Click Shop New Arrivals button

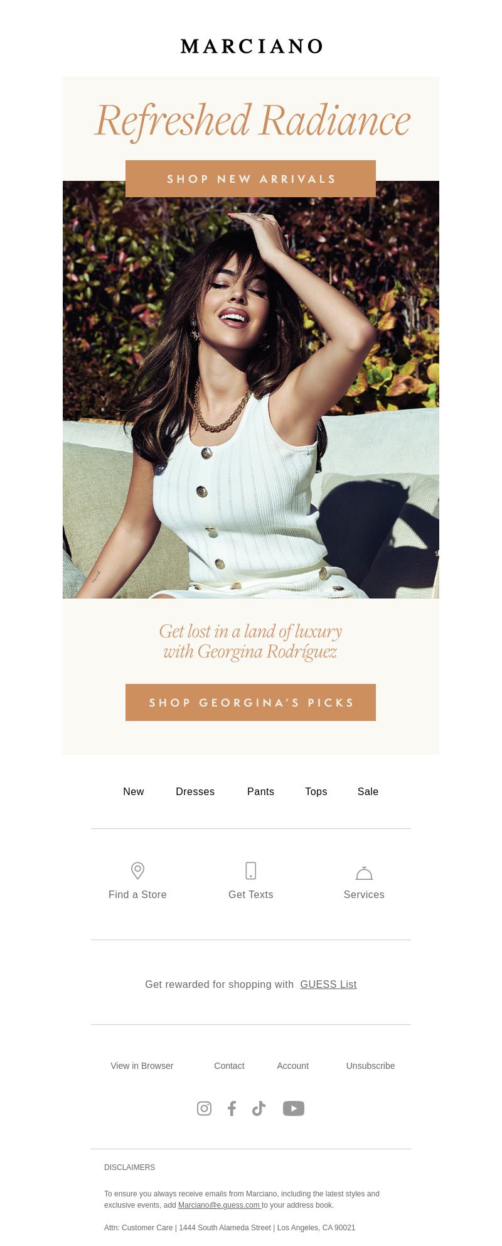[250, 178]
